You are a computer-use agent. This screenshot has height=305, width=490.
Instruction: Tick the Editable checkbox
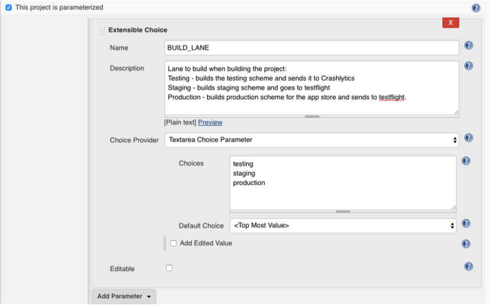[169, 268]
